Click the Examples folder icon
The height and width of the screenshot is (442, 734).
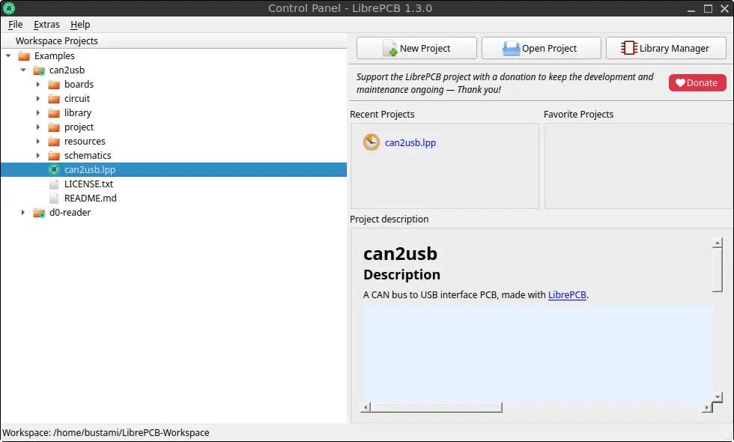pyautogui.click(x=24, y=56)
